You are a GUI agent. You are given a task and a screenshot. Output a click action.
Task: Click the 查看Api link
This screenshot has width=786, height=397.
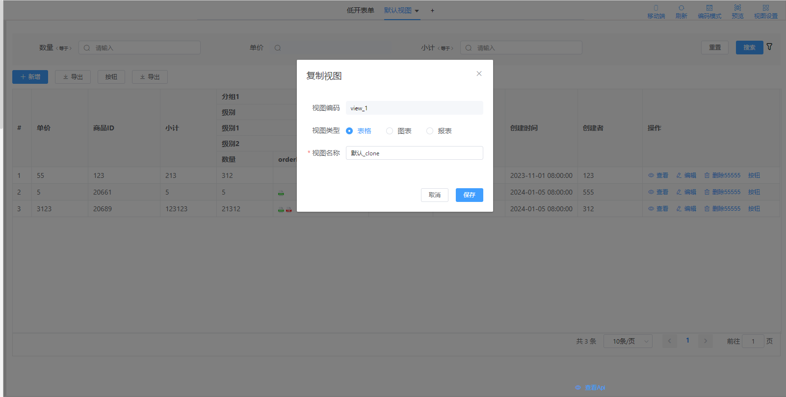click(594, 387)
